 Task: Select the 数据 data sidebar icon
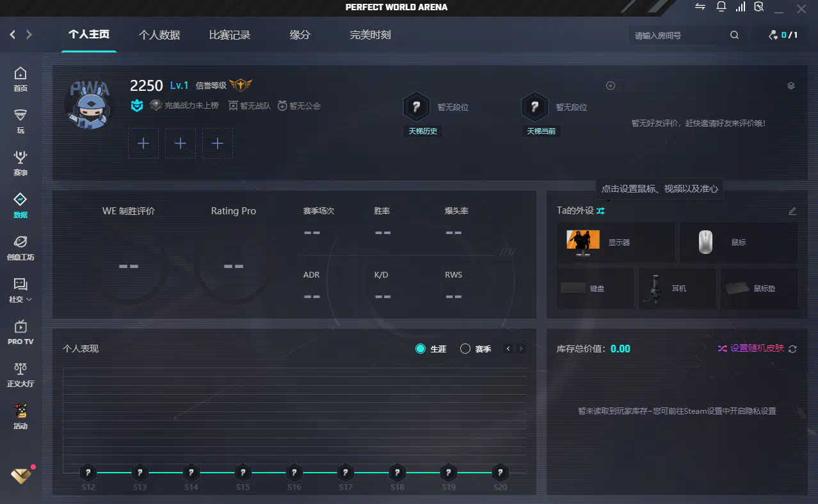[x=20, y=206]
